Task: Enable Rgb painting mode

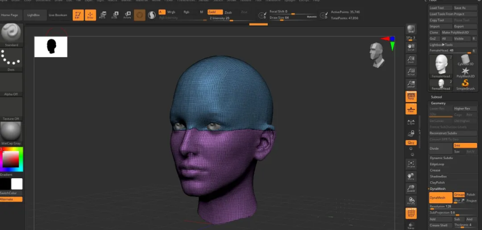Action: 186,12
